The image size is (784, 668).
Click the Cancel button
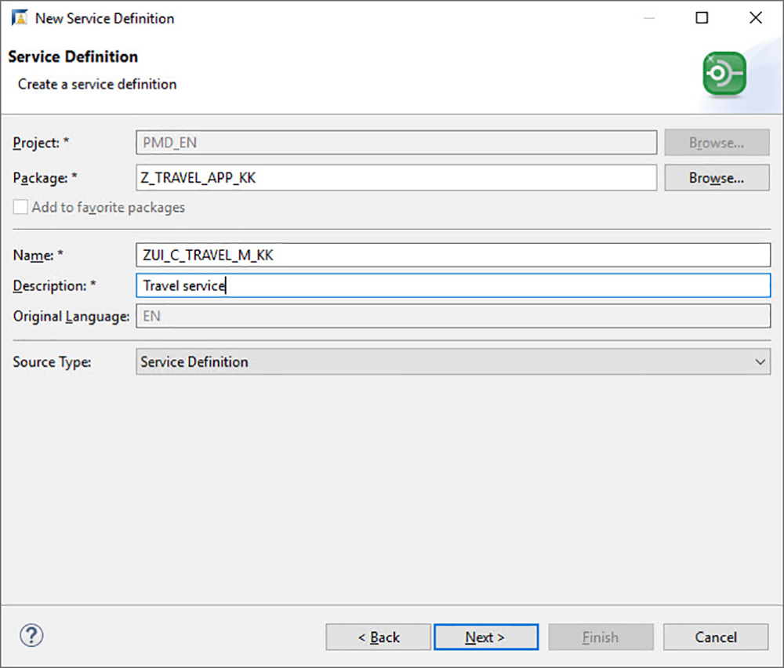715,637
